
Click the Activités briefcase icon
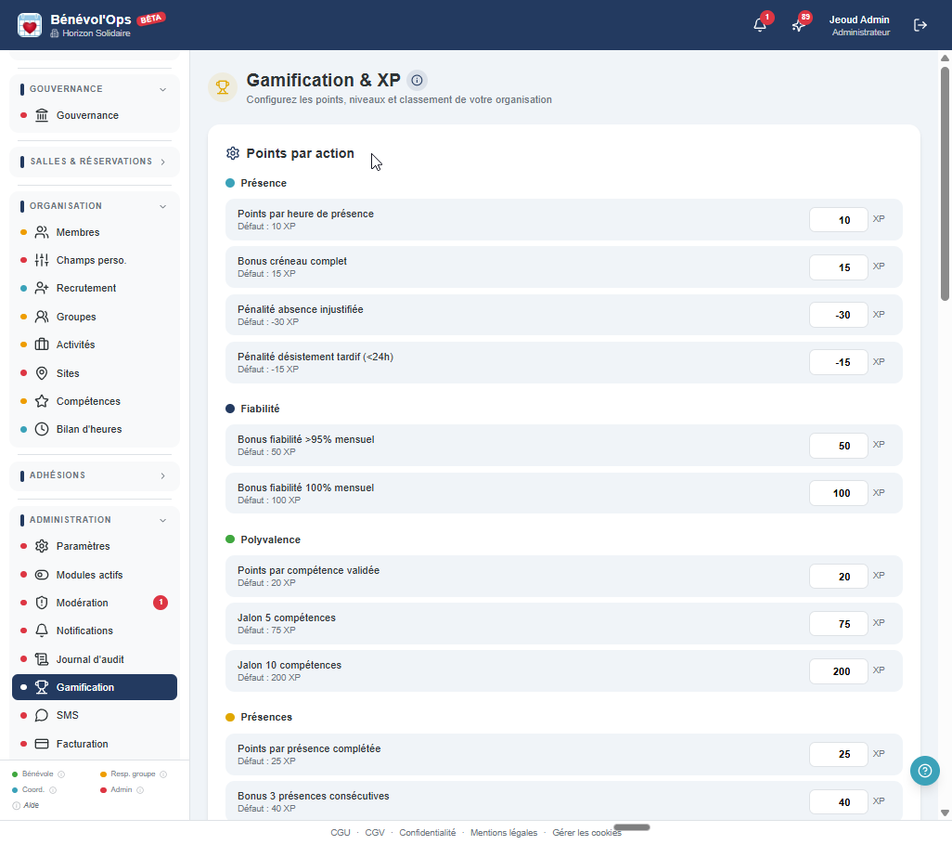pyautogui.click(x=41, y=344)
